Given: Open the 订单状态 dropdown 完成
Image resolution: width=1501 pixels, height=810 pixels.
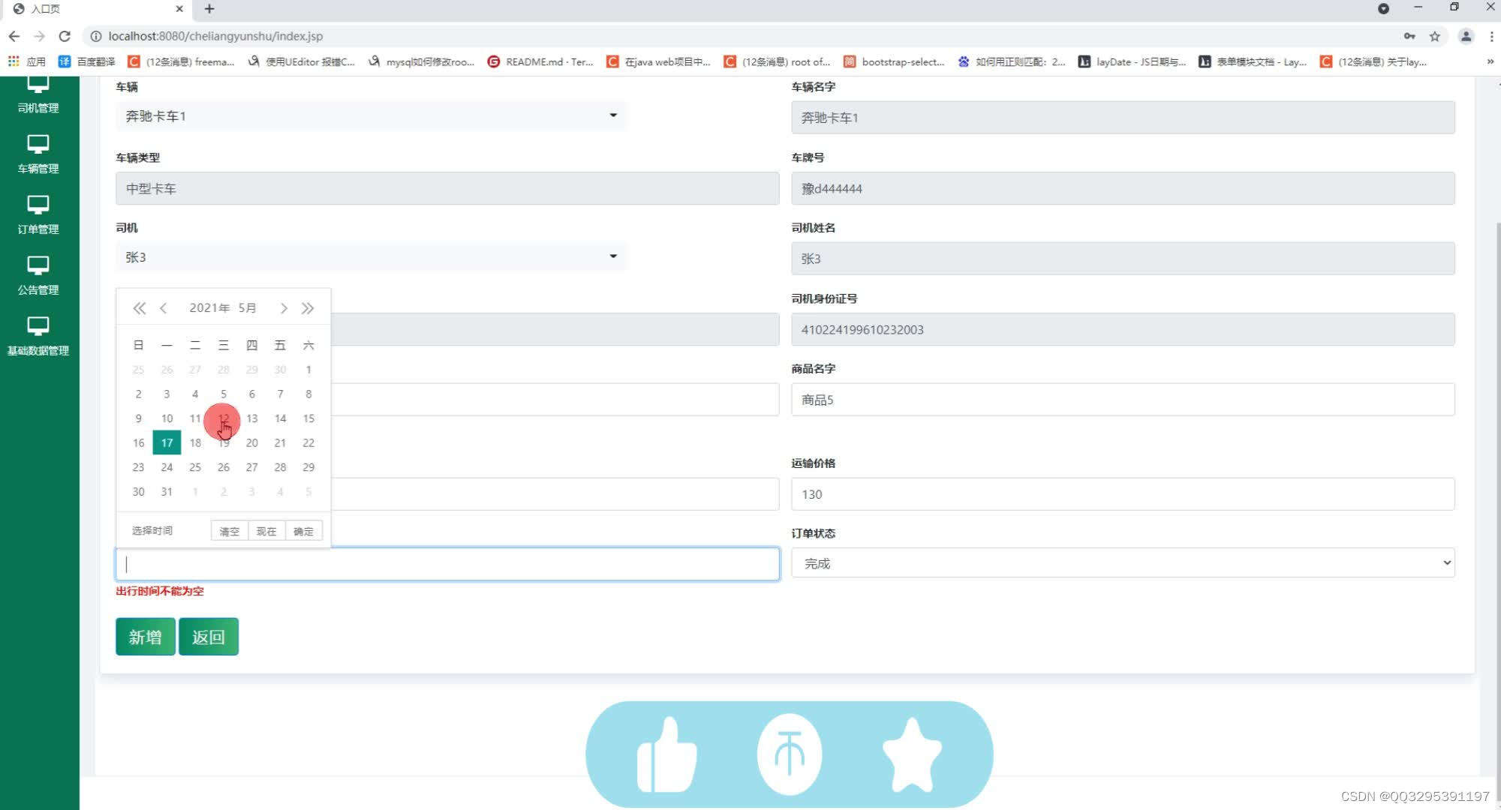Looking at the screenshot, I should coord(1123,563).
